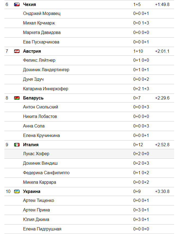Click Italy's time gap +2:52.8

(x=162, y=145)
